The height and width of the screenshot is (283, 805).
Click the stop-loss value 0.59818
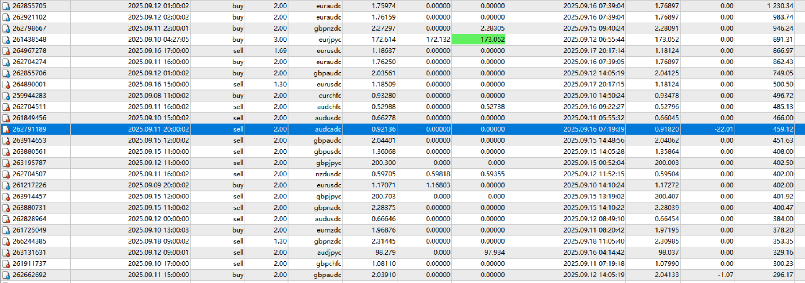tap(438, 174)
